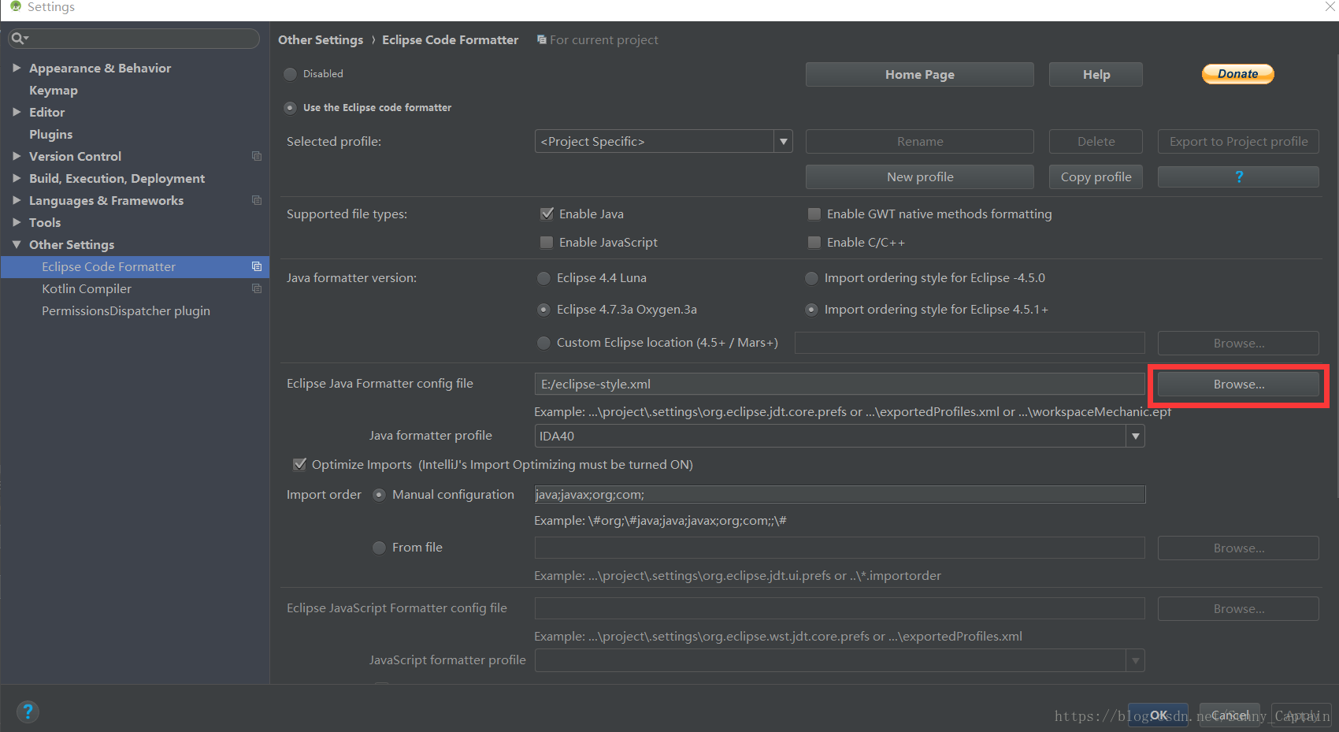Viewport: 1339px width, 732px height.
Task: Check the Enable C/C++ option
Action: coord(814,242)
